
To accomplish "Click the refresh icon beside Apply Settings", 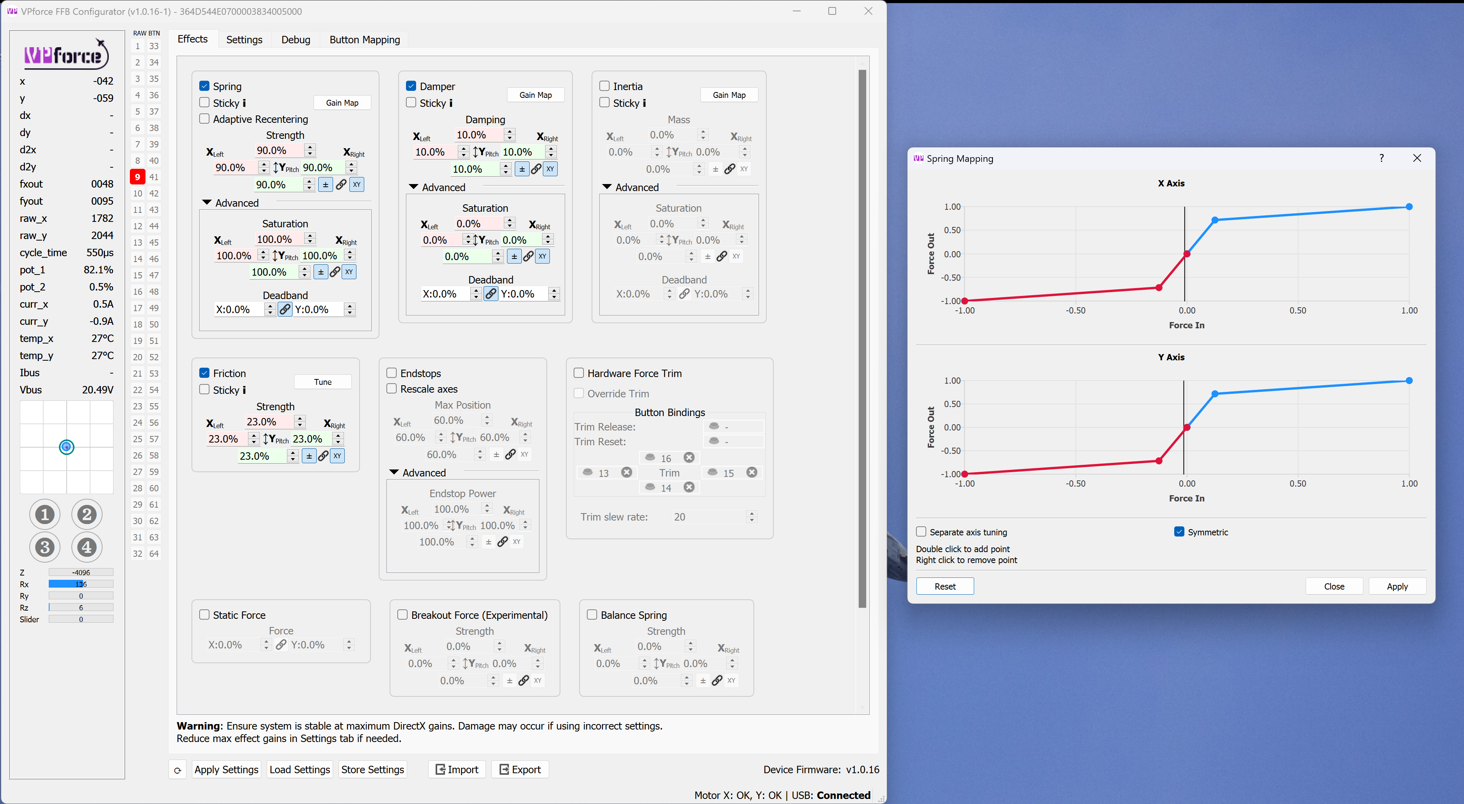I will [x=177, y=770].
